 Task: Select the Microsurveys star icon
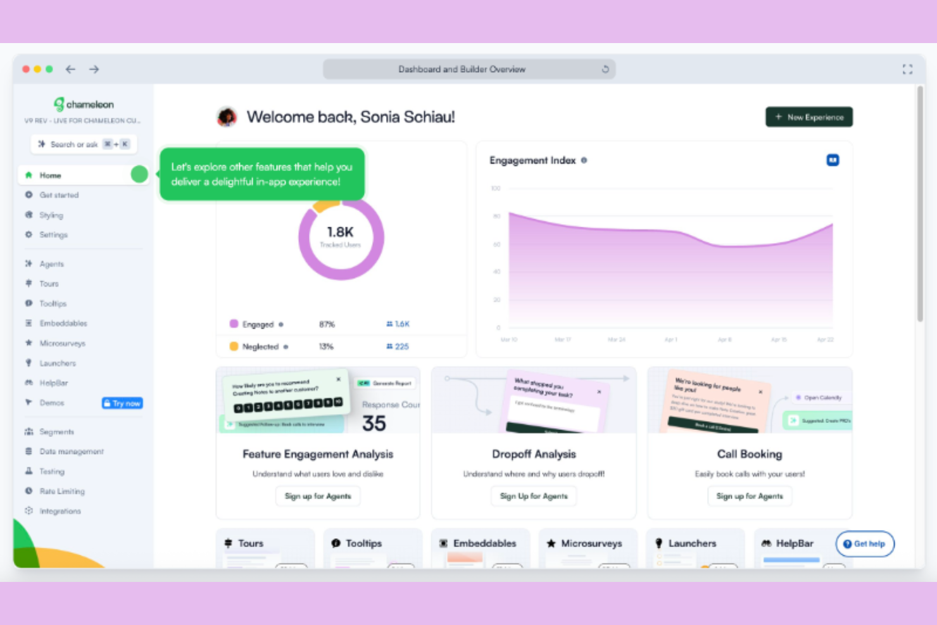(x=28, y=343)
